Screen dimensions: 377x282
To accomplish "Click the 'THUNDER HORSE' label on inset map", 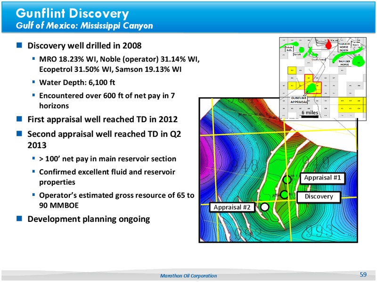I will [344, 63].
